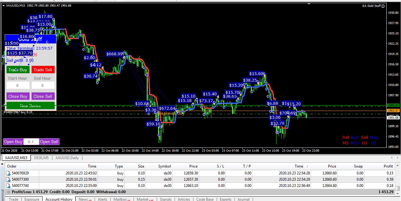Select the Account History tab

click(59, 199)
